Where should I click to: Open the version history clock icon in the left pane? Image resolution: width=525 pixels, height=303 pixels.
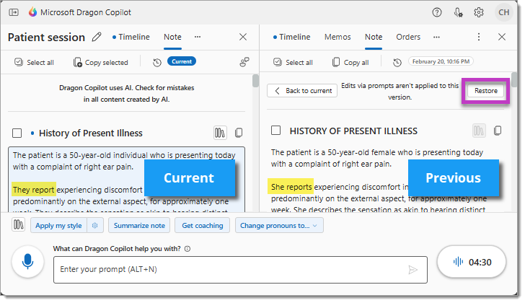(x=157, y=62)
